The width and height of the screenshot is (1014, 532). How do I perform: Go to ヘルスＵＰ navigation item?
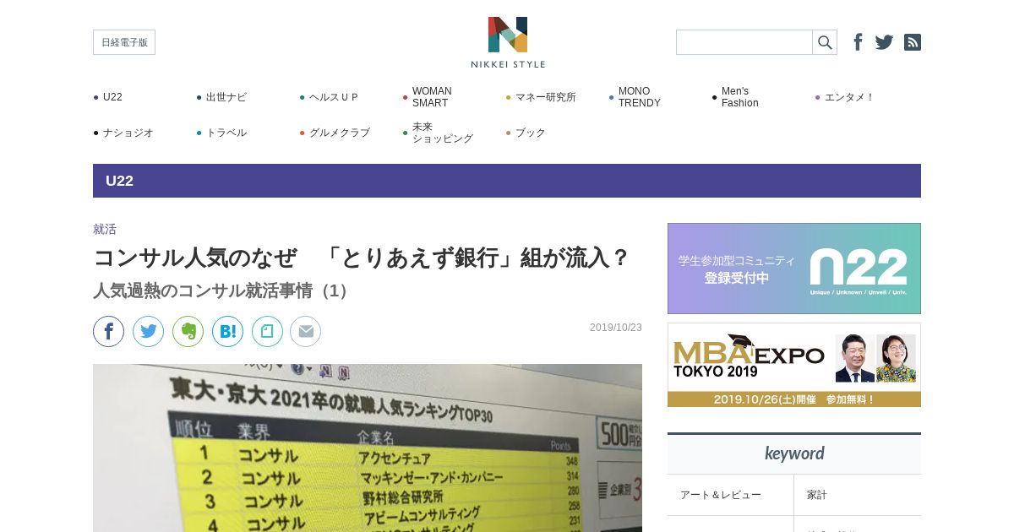tap(334, 97)
